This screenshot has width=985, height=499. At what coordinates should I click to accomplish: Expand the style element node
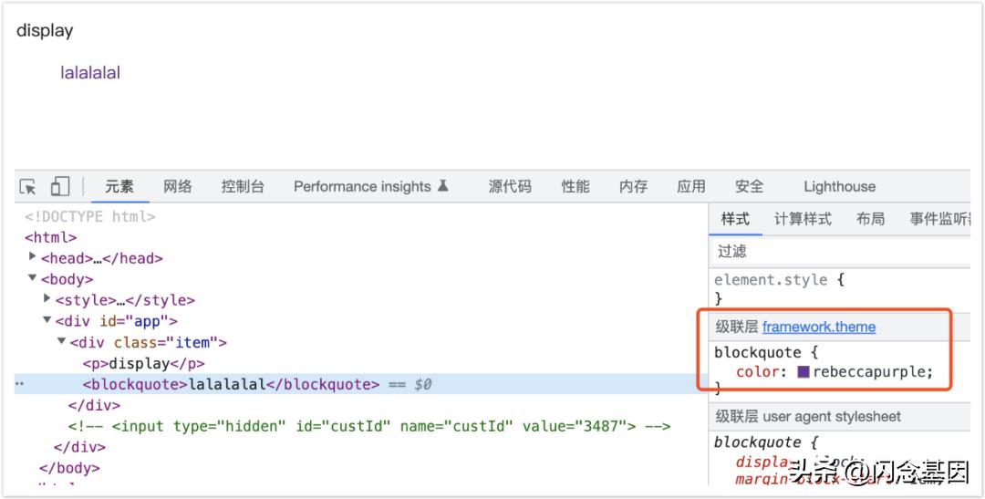[47, 298]
